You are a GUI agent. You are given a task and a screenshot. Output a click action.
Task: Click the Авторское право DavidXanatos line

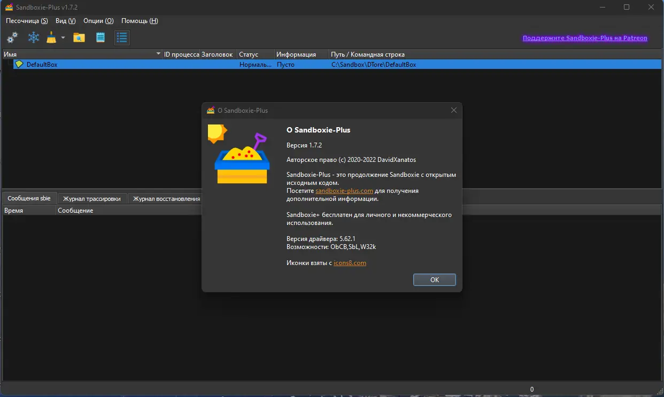pyautogui.click(x=351, y=159)
